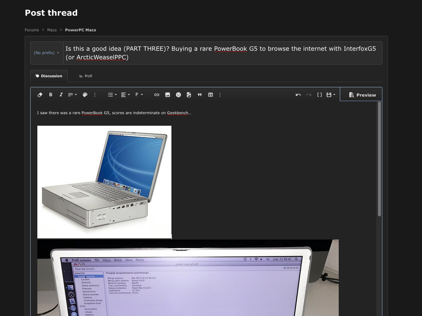Redo the last edit
422x316 pixels.
tap(309, 95)
